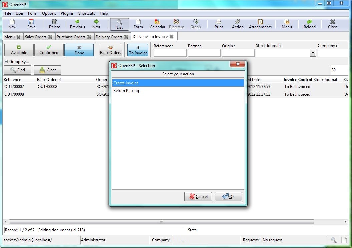
Task: Select Create invoice action
Action: 178,83
